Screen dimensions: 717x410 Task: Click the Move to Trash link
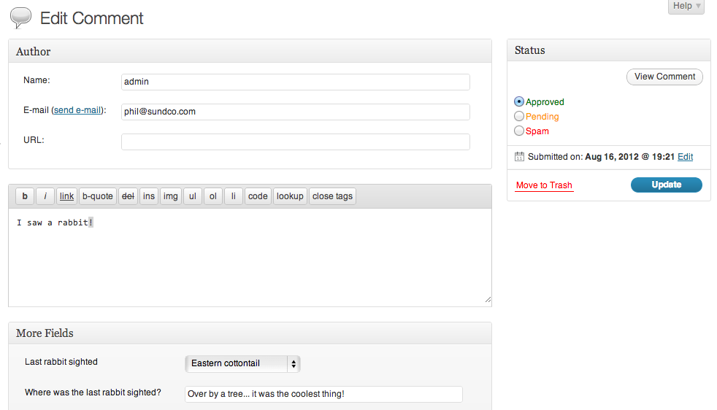[x=544, y=185]
